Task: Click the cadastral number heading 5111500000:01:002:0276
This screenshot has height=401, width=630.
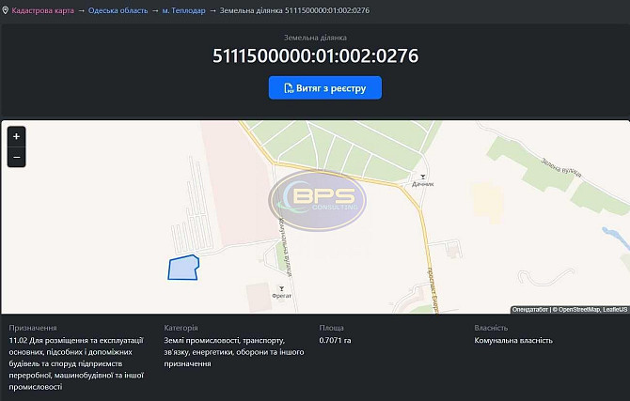Action: 315,55
